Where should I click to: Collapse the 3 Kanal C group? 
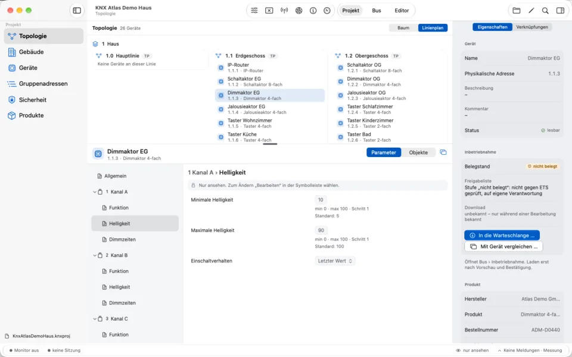coord(95,319)
